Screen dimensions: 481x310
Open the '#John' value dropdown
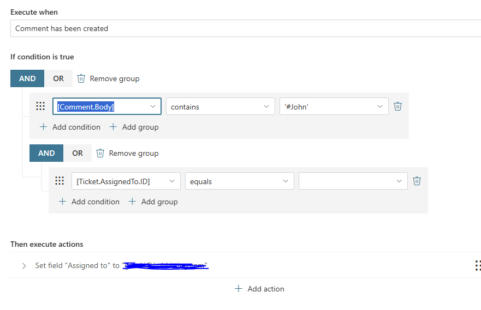click(334, 107)
